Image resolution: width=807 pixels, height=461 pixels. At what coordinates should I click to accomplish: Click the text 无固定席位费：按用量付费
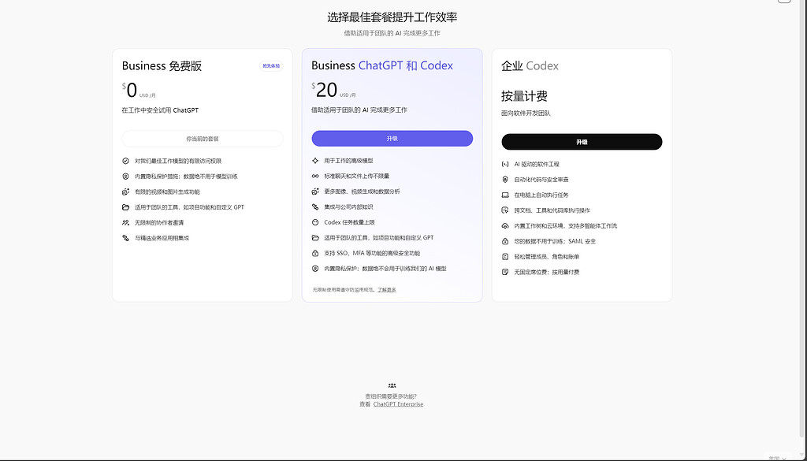pos(547,272)
